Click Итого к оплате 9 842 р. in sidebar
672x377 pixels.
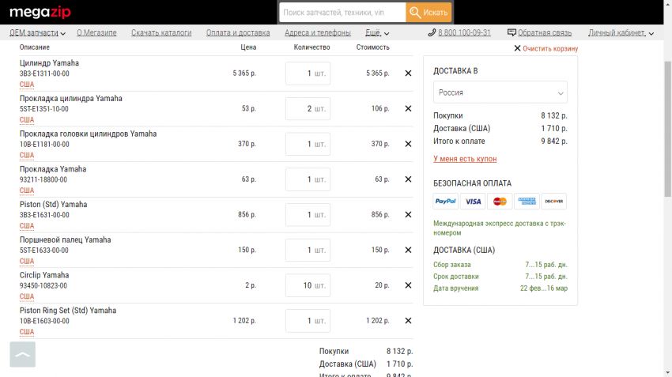click(500, 141)
